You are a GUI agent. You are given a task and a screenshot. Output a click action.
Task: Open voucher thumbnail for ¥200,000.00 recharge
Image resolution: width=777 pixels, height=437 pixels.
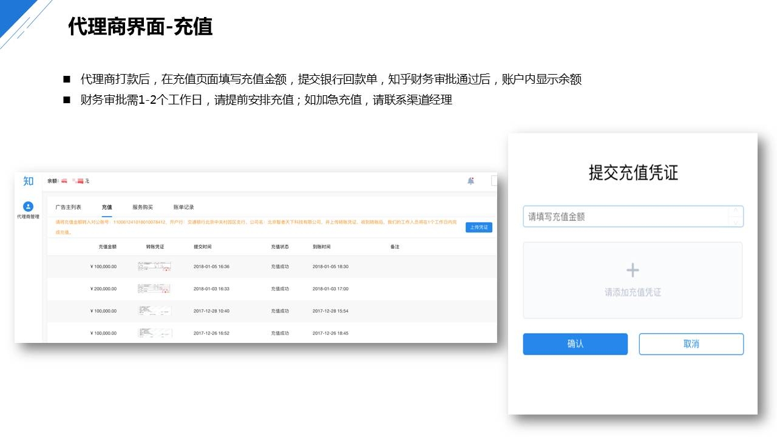pos(154,289)
